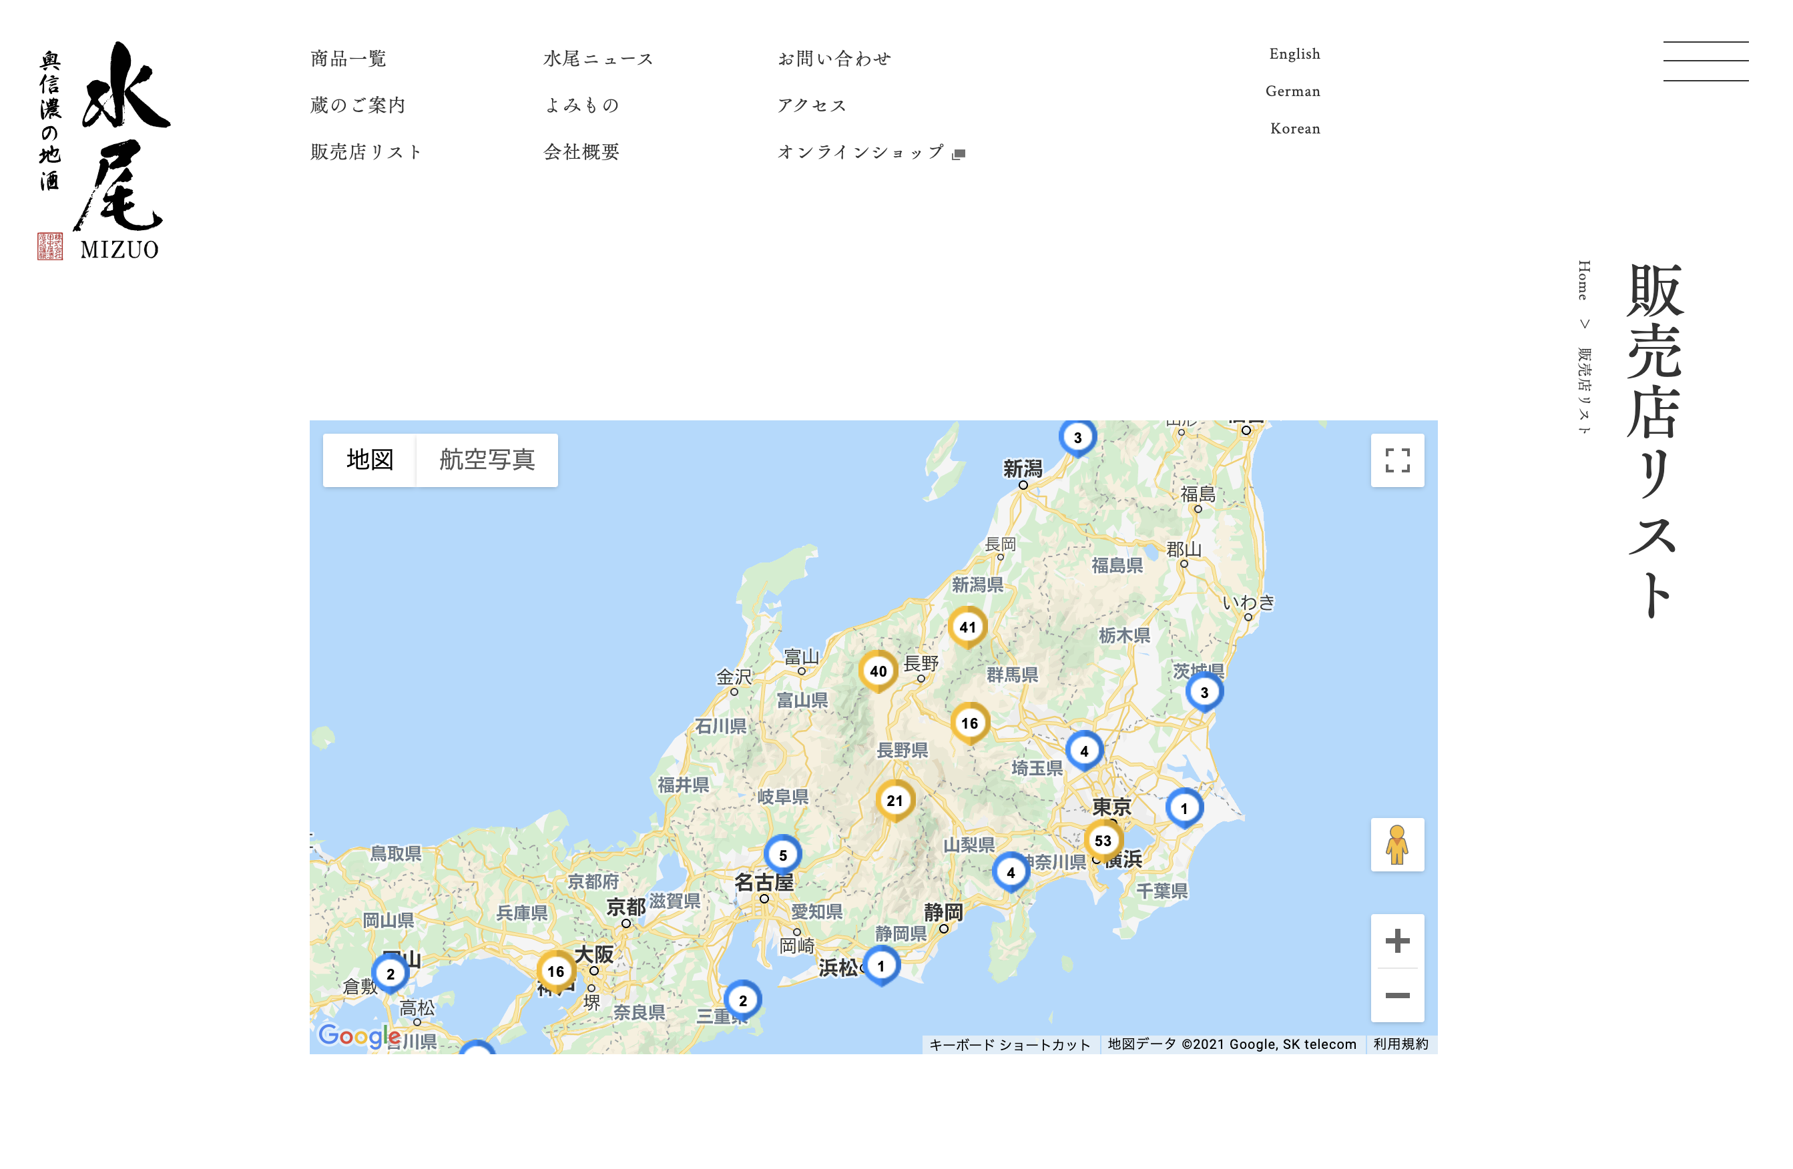The width and height of the screenshot is (1793, 1169).
Task: Toggle fullscreen map view
Action: [x=1396, y=460]
